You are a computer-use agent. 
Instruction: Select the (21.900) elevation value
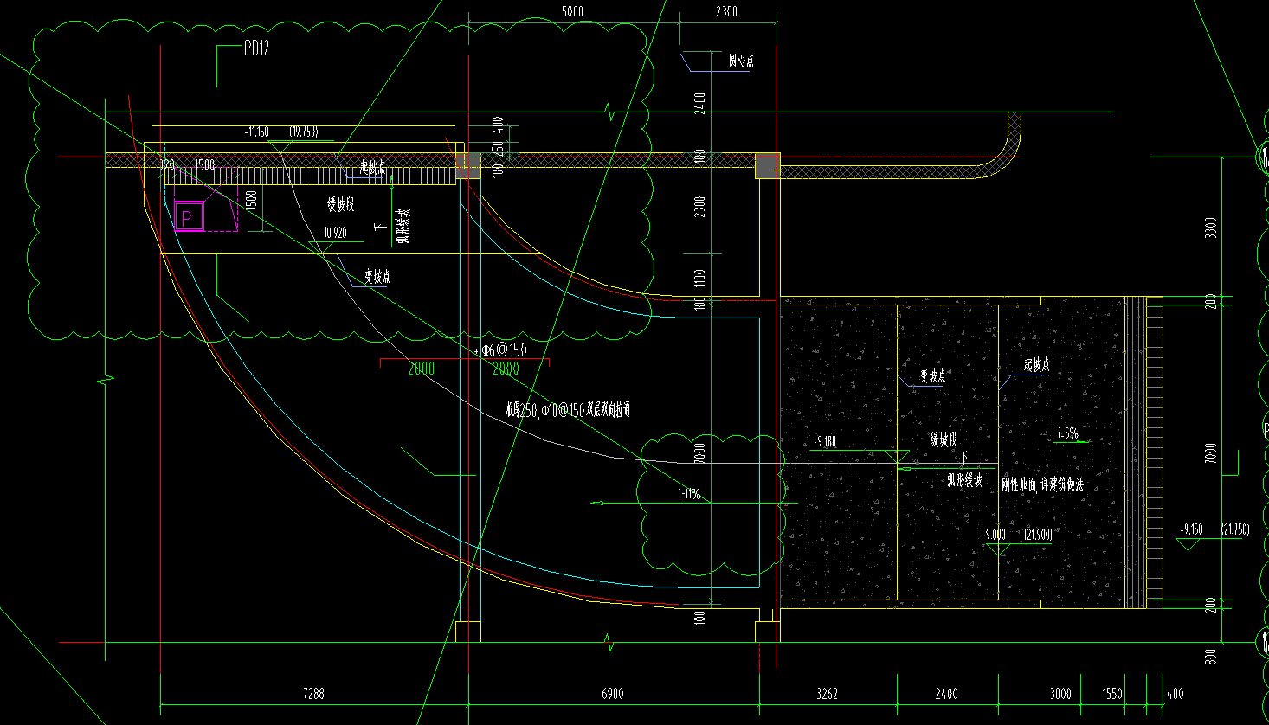pos(1038,535)
